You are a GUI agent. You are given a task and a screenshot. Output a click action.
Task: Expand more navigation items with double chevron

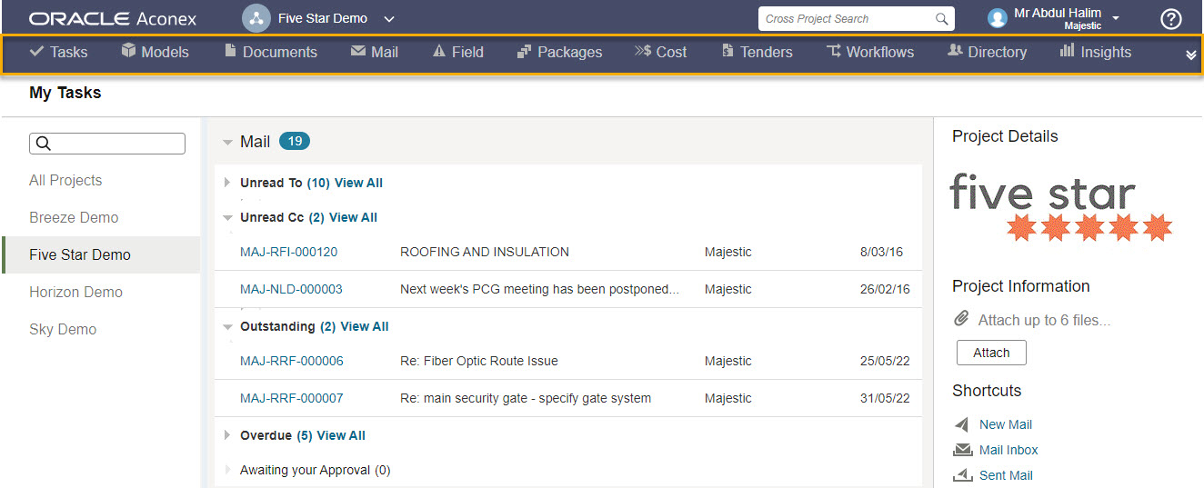click(1191, 55)
